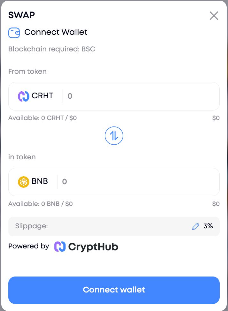This screenshot has height=311, width=228.
Task: Click Available 0 BNB balance text
Action: (x=41, y=204)
